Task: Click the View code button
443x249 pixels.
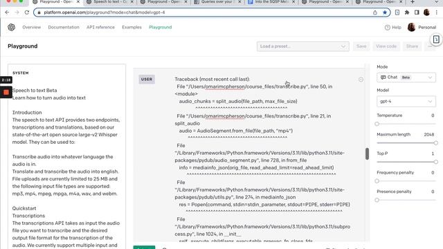Action: (386, 46)
